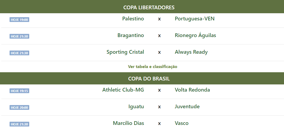Click the Portuguesa-VEN team name
The width and height of the screenshot is (284, 131).
pos(194,19)
